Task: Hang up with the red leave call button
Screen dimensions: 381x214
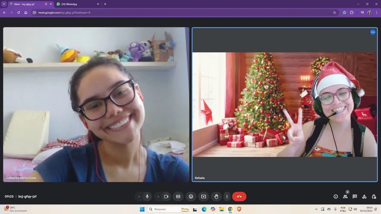Action: (x=239, y=196)
